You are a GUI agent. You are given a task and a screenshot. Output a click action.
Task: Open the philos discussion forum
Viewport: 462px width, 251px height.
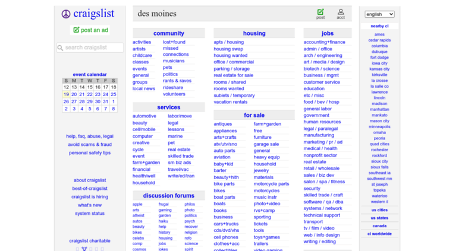coord(190,204)
